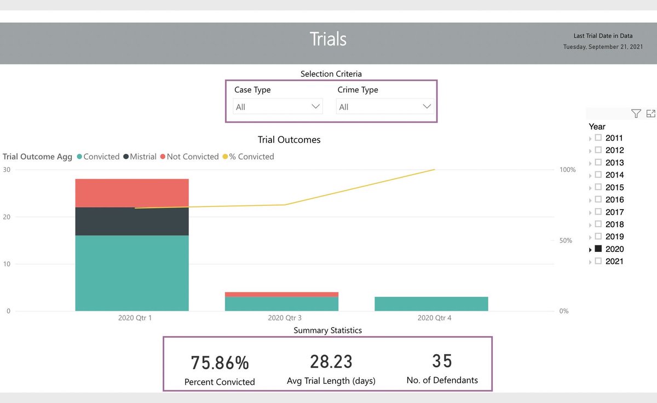657x403 pixels.
Task: Check the 2016 year checkbox
Action: (598, 199)
